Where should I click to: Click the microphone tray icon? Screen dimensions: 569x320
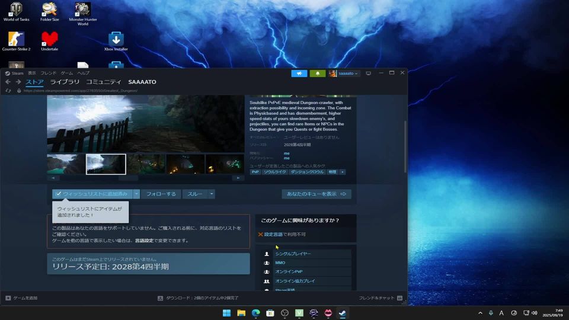(491, 313)
